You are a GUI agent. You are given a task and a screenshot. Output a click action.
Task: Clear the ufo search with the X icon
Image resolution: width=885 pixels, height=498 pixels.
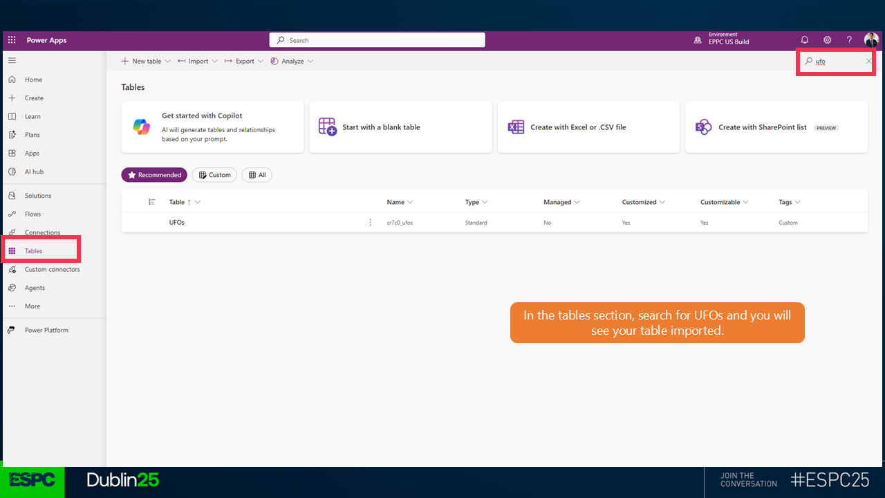(868, 62)
